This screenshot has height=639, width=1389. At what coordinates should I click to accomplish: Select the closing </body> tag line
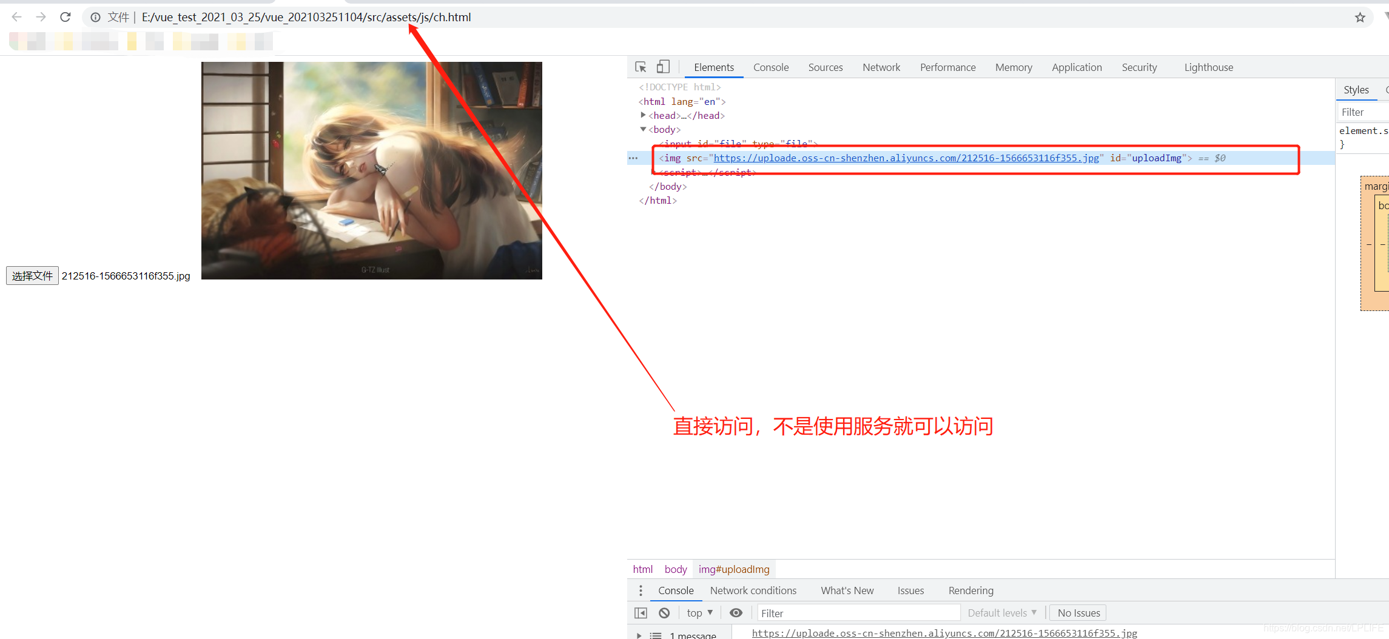coord(668,187)
